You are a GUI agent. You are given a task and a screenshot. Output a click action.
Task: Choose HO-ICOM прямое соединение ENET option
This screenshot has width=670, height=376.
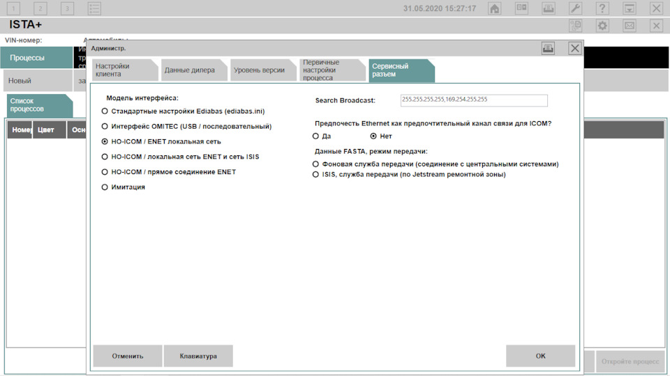105,172
